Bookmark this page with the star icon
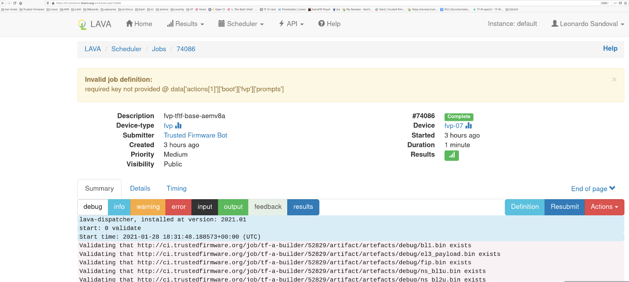Screen dimensions: 629x282 (625, 3)
